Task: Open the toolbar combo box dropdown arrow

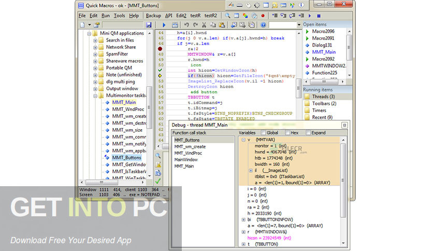Action: pos(299,25)
